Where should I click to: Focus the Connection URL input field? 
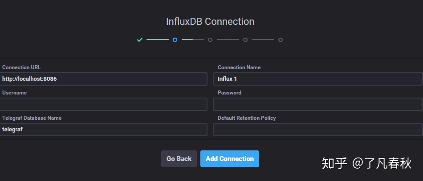103,79
